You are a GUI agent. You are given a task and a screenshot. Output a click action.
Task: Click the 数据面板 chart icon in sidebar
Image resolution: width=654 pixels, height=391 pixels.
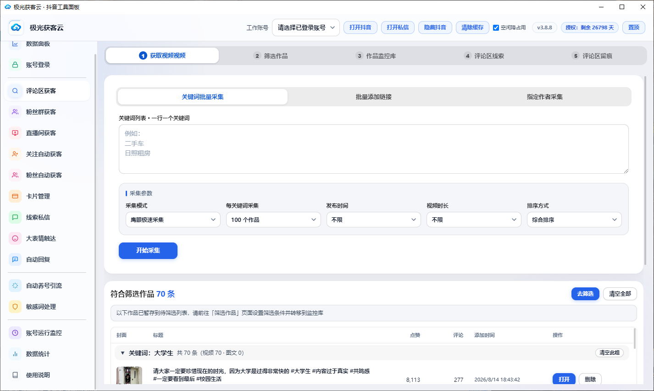point(15,44)
